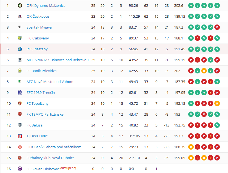The width and height of the screenshot is (228, 173).
Task: Click the last form badge for PFK Piešťany
Action: pyautogui.click(x=217, y=49)
